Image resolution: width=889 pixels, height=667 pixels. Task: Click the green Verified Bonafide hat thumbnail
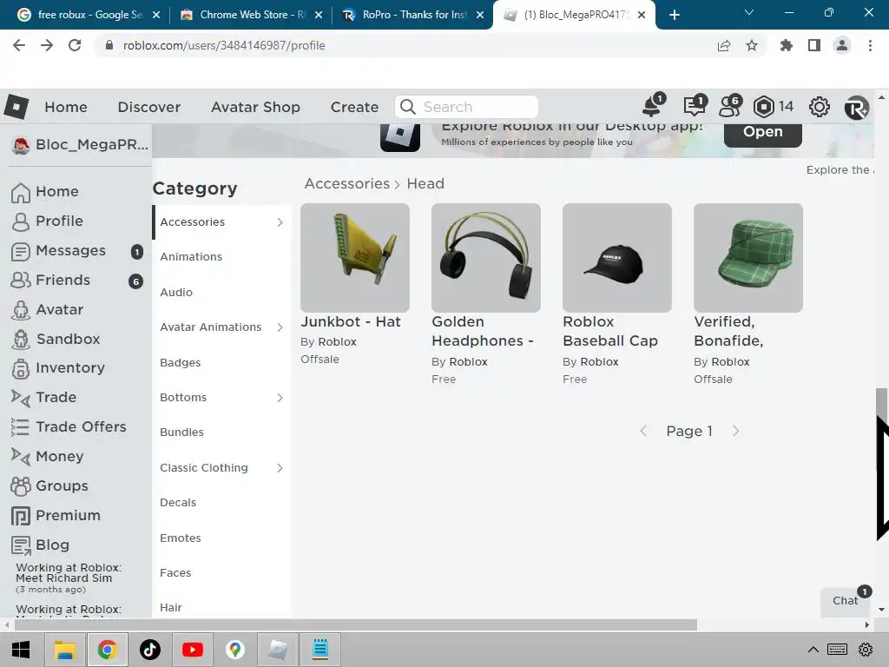click(x=747, y=257)
